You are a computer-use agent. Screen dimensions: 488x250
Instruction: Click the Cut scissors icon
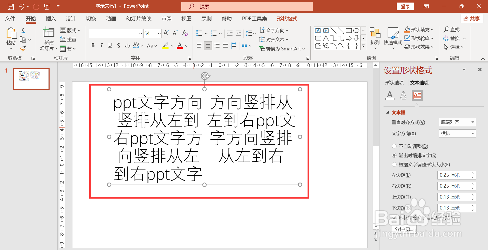(x=23, y=31)
